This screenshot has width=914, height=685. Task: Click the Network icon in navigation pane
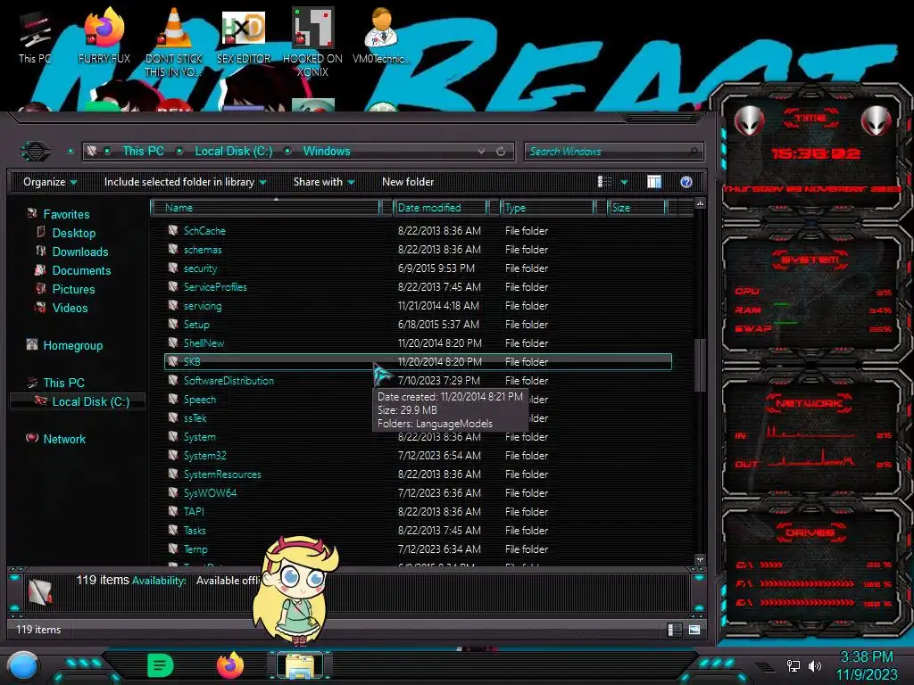32,438
